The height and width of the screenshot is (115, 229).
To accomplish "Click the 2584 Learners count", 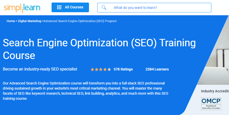I will pos(157,69).
